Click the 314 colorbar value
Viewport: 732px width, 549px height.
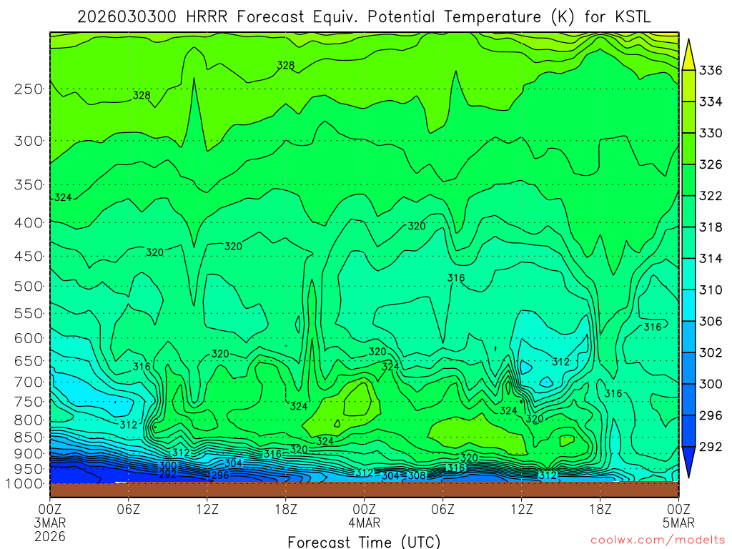(711, 258)
